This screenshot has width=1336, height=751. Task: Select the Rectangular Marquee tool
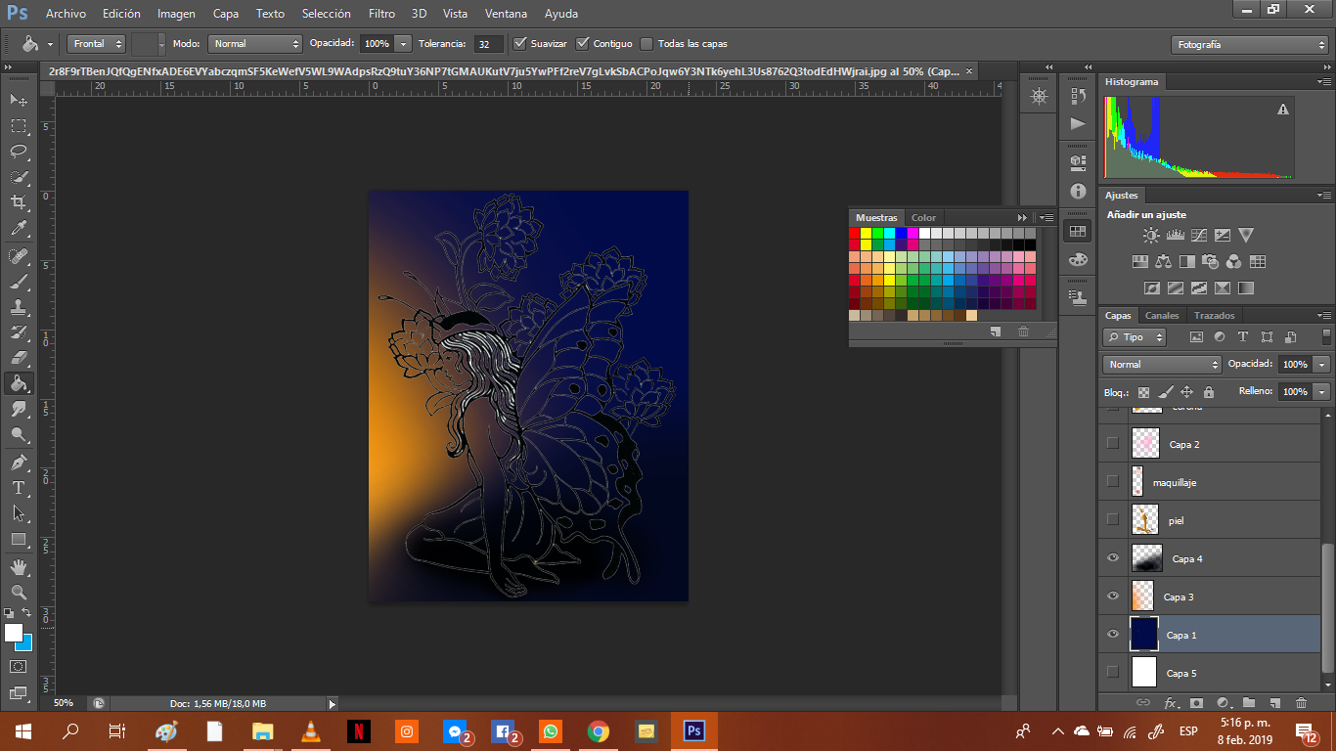[19, 126]
